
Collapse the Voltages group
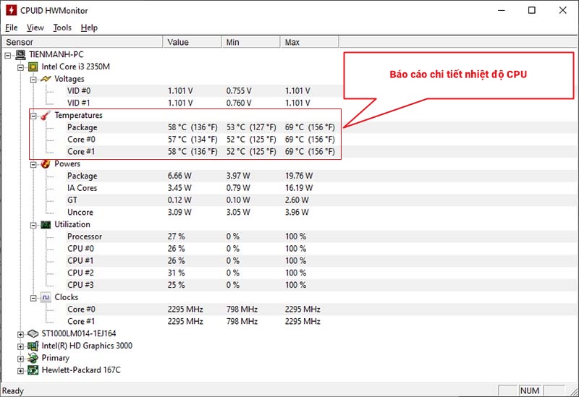tap(33, 80)
